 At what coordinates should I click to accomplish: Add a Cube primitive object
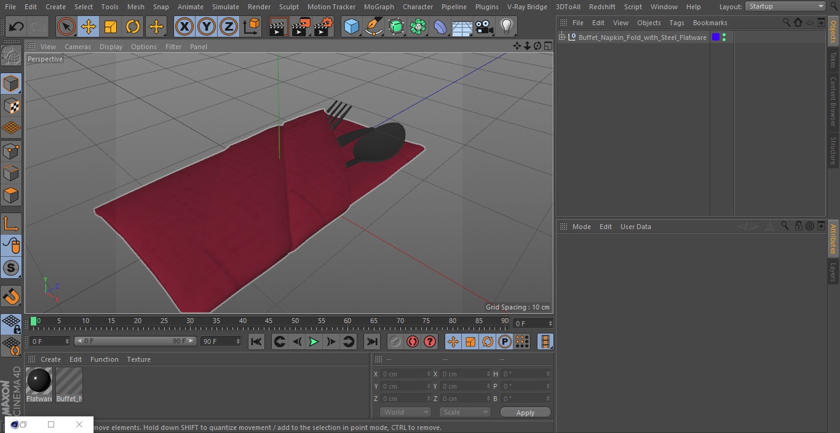click(351, 26)
